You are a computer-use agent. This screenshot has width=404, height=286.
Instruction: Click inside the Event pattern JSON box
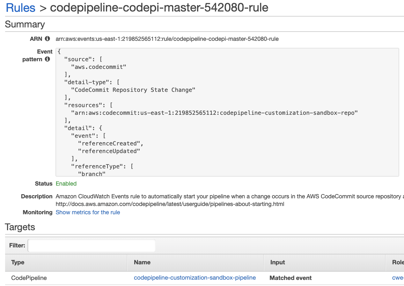click(227, 112)
